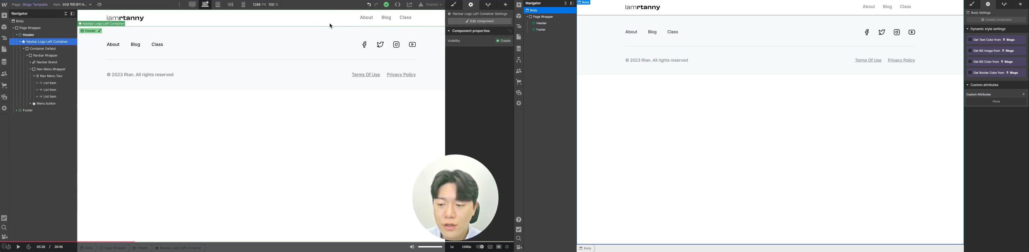Click Privacy Policy link in right canvas
The image size is (1029, 252).
point(901,60)
